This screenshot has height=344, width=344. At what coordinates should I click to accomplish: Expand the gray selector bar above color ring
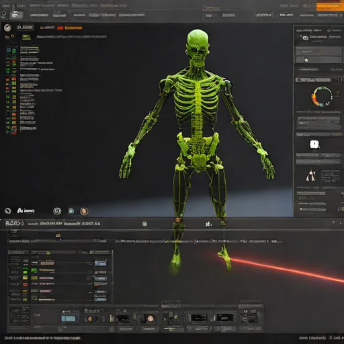(313, 80)
